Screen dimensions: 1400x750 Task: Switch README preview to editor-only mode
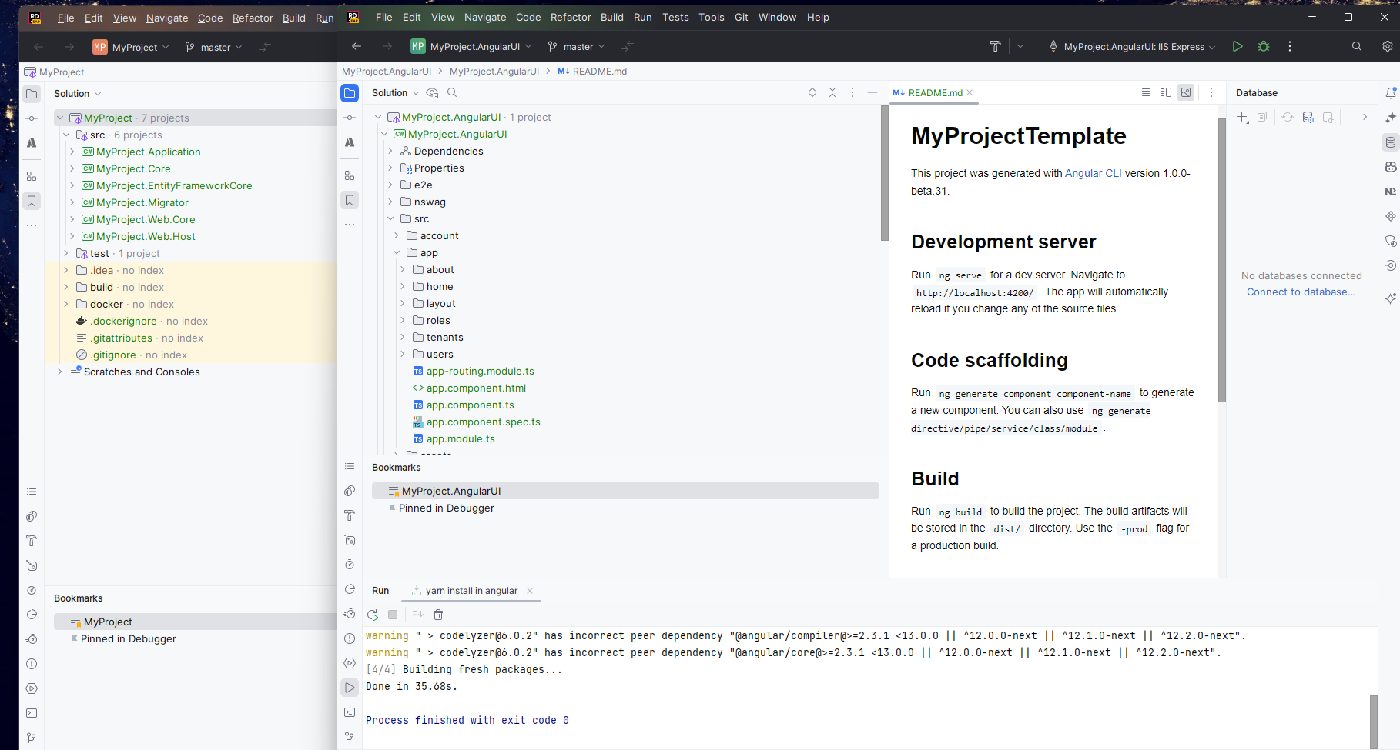1145,92
